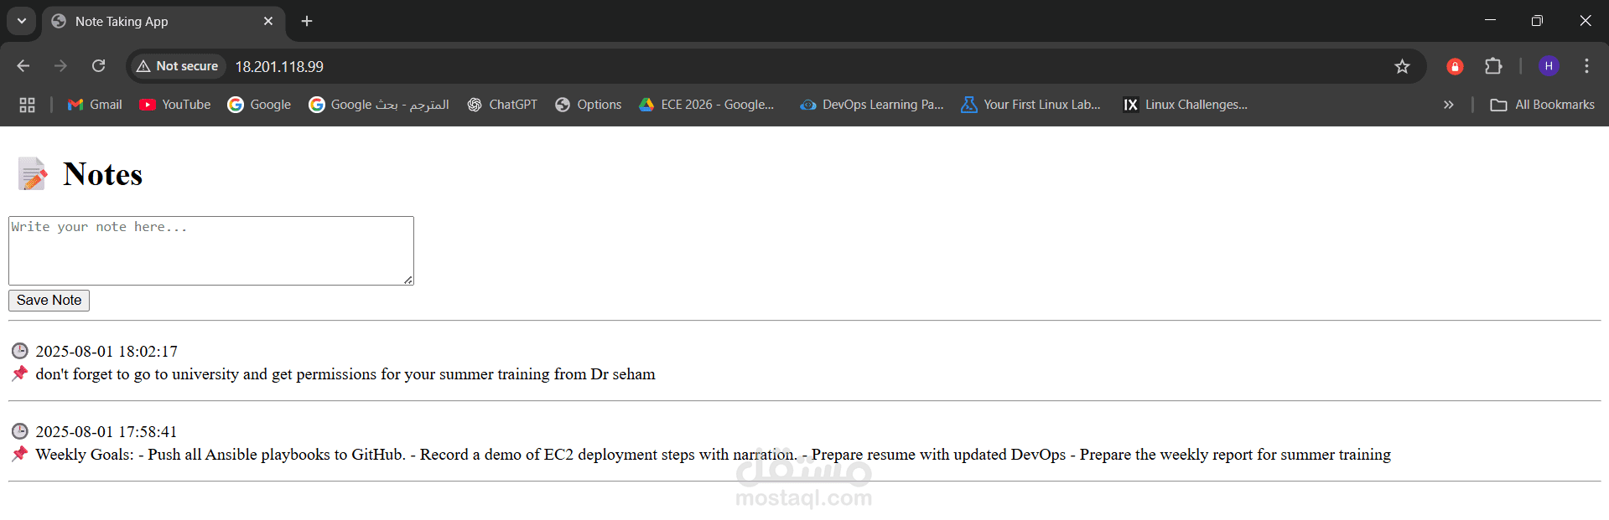Open a new browser tab
Screen dimensions: 1609x520
307,21
